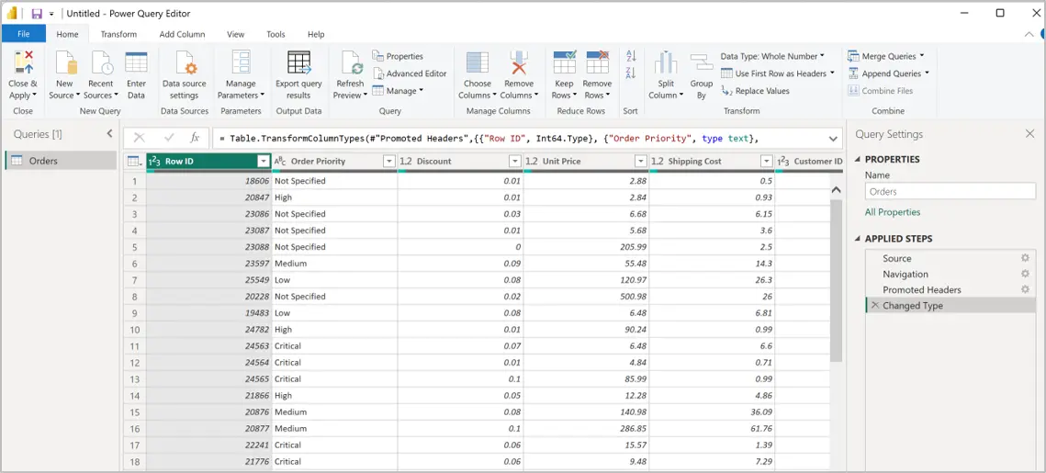Click the Refresh Preview icon
This screenshot has width=1046, height=473.
coord(350,62)
